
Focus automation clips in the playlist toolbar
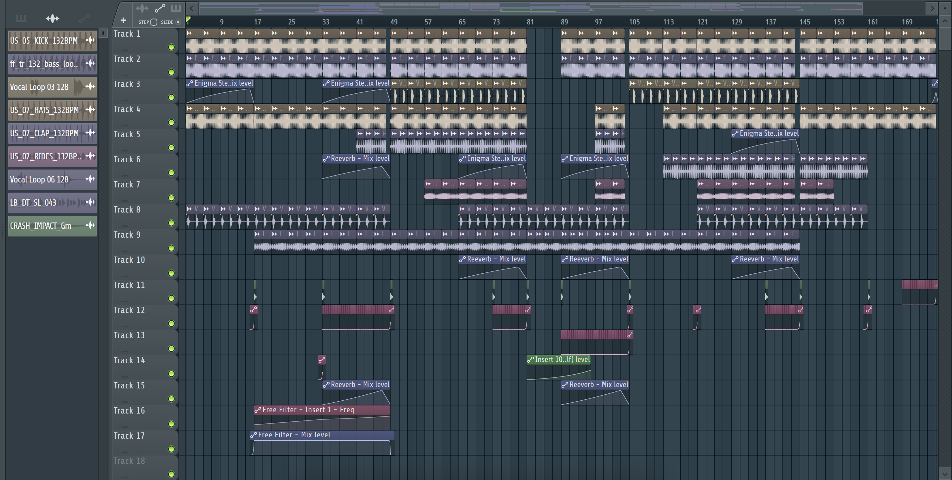pyautogui.click(x=160, y=8)
